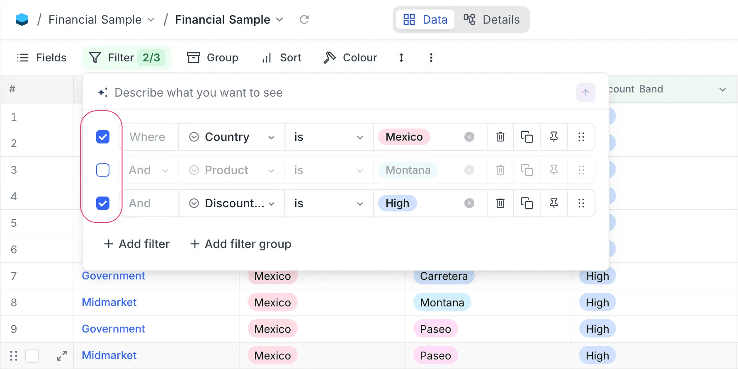
Task: Clear the Mexico filter value
Action: (x=469, y=137)
